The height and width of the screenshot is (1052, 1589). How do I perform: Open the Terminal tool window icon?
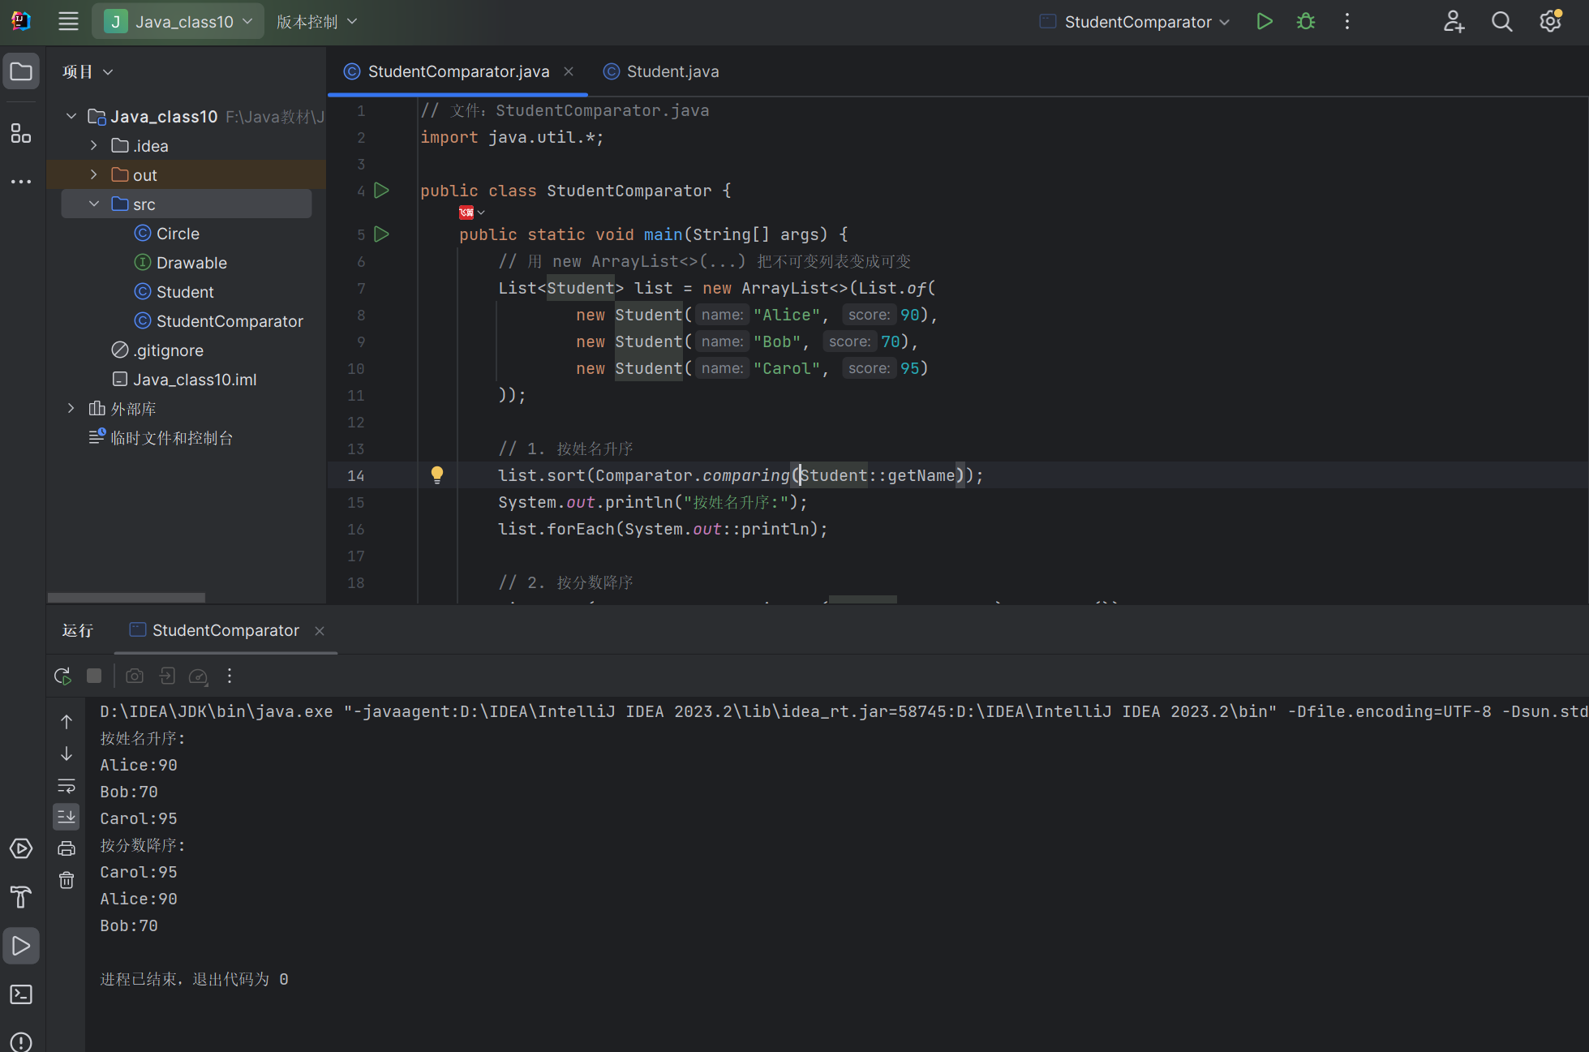(21, 994)
